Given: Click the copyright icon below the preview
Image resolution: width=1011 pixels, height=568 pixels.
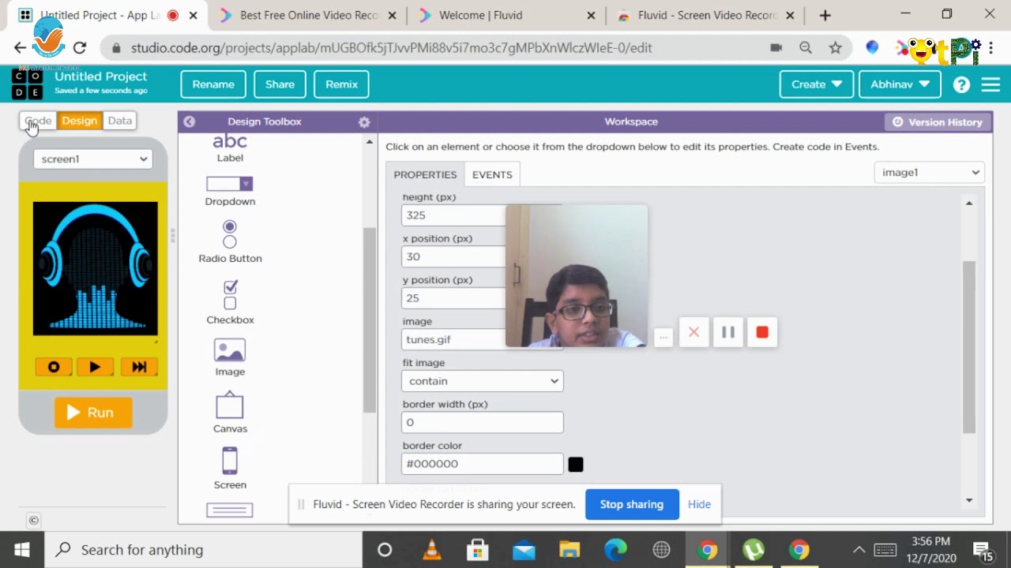Looking at the screenshot, I should pyautogui.click(x=33, y=520).
